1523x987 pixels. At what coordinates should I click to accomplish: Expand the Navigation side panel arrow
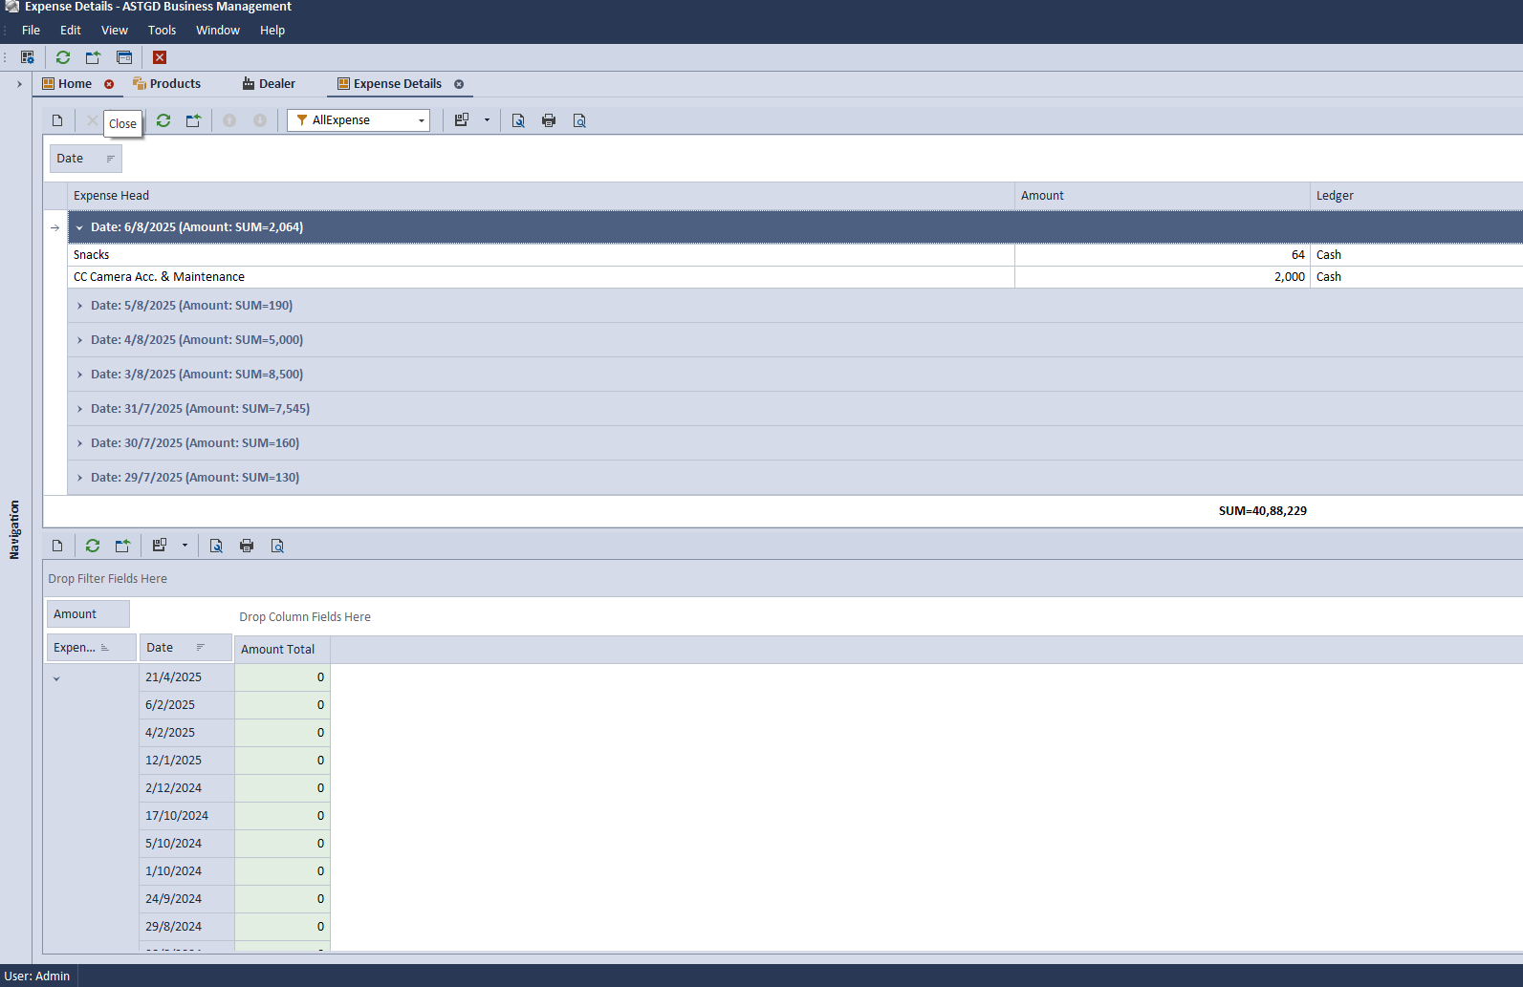[19, 84]
